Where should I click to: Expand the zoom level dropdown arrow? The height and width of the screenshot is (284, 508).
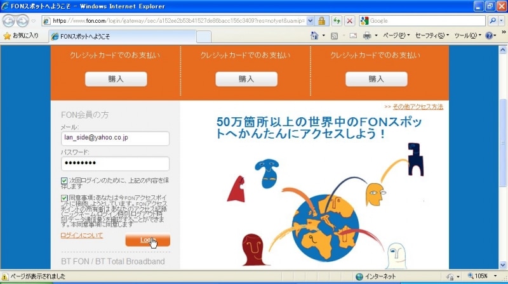(x=495, y=276)
